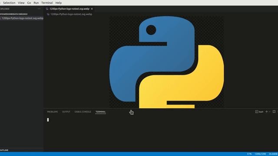Select the Terminal panel tab

[100, 112]
